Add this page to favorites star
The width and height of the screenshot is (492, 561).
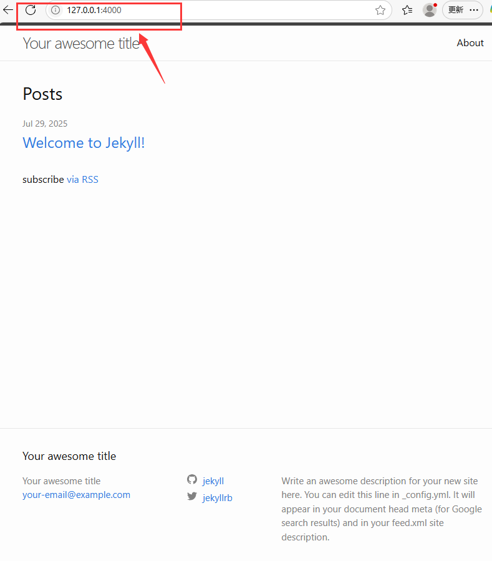[x=380, y=10]
